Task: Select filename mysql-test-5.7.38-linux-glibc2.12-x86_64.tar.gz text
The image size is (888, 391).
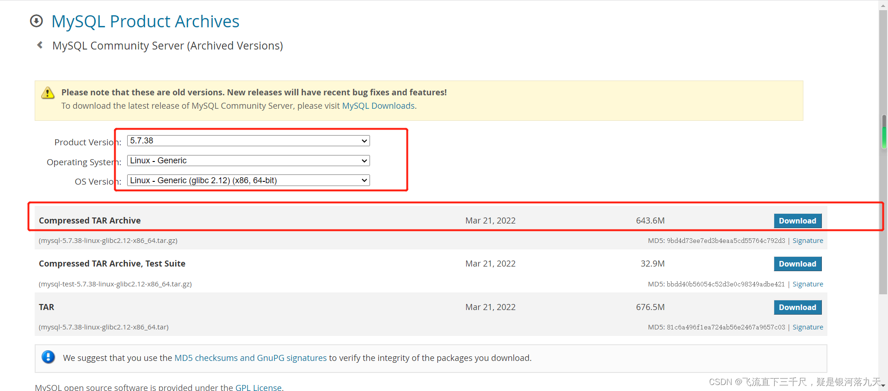Action: pos(115,284)
